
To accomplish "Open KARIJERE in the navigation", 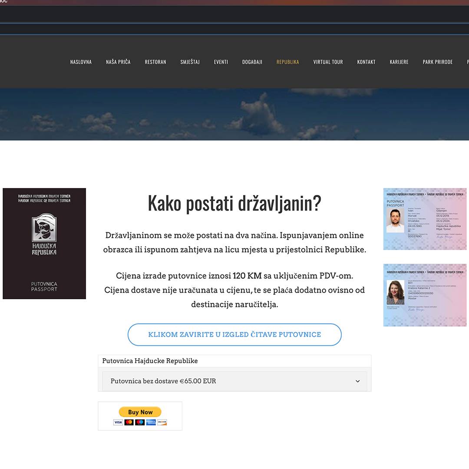I will tap(399, 62).
